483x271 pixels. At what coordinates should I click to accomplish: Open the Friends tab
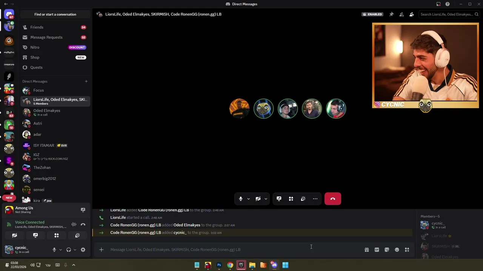(x=55, y=27)
